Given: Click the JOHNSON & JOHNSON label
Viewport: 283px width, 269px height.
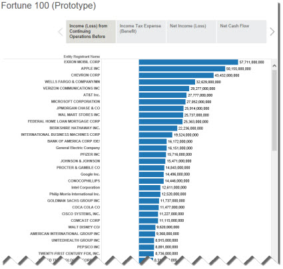Looking at the screenshot, I should (x=81, y=161).
